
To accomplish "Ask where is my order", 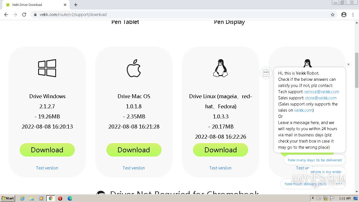I will pos(326,172).
